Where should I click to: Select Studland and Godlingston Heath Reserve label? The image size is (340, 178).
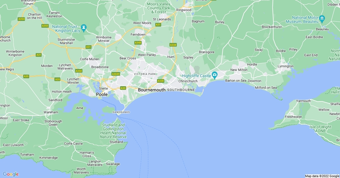point(113,131)
